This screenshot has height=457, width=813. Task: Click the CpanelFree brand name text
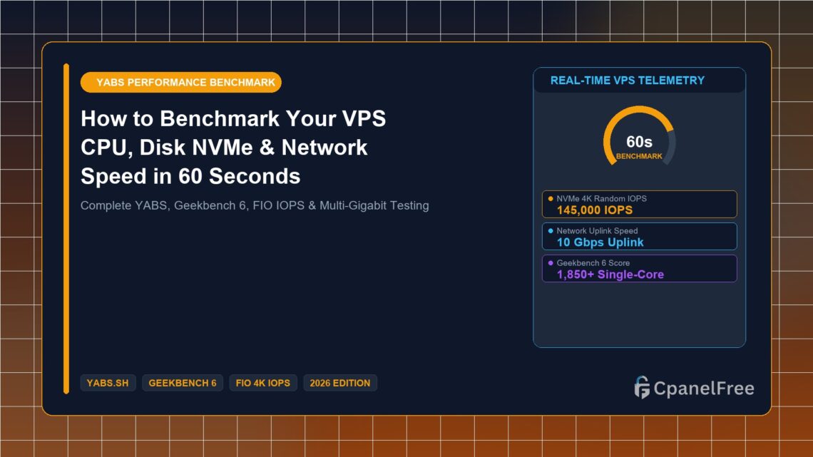click(704, 388)
